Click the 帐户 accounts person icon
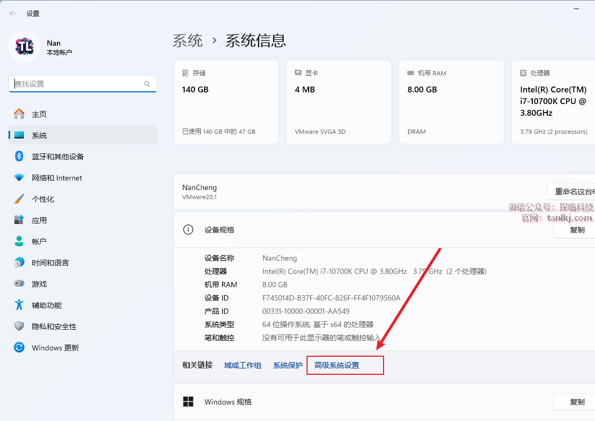The height and width of the screenshot is (421, 595). pos(19,242)
